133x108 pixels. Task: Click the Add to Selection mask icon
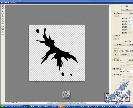pyautogui.click(x=121, y=51)
